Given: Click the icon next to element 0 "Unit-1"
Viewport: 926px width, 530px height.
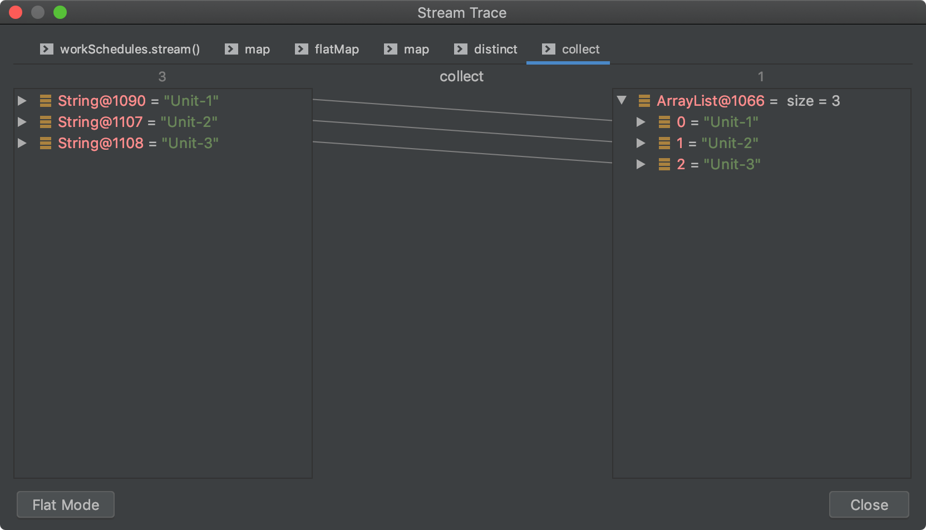Looking at the screenshot, I should point(664,122).
